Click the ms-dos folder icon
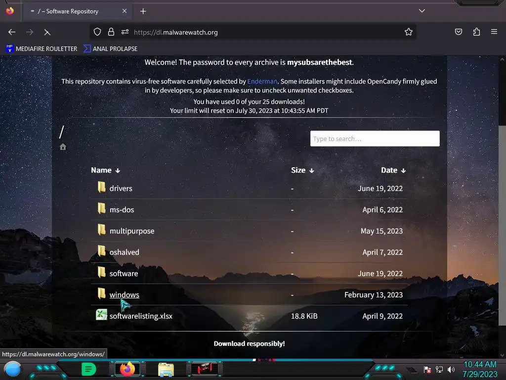 (101, 208)
